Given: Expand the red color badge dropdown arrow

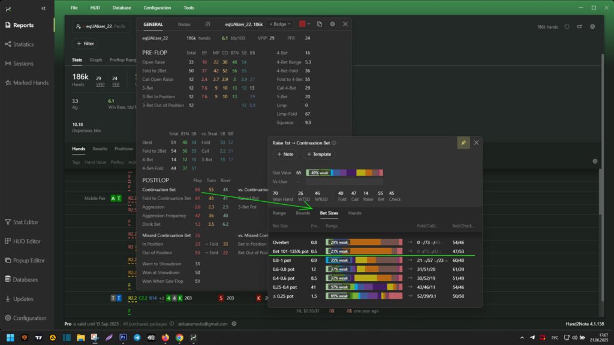Looking at the screenshot, I should coord(309,24).
